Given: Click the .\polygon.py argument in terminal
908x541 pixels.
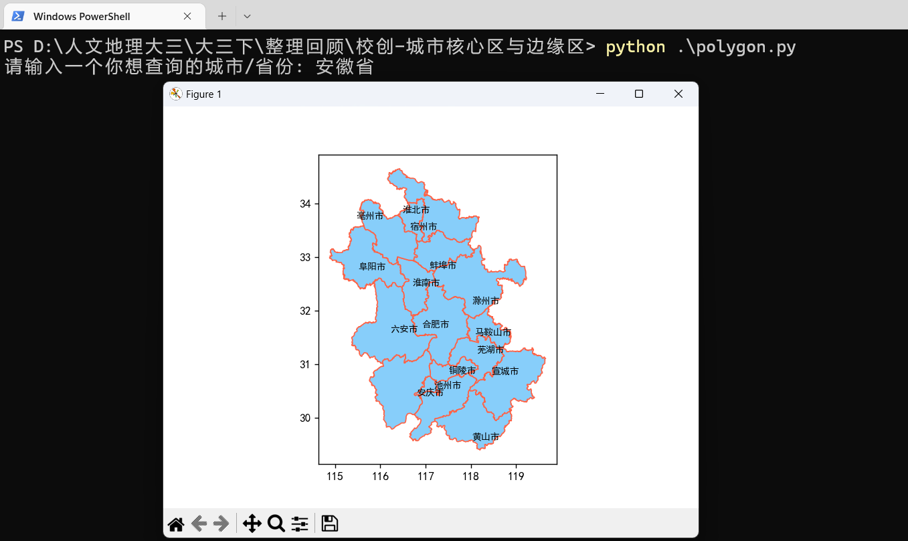Looking at the screenshot, I should 736,47.
